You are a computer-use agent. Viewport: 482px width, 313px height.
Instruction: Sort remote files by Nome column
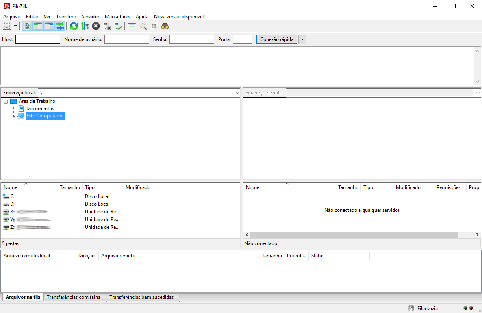[287, 187]
